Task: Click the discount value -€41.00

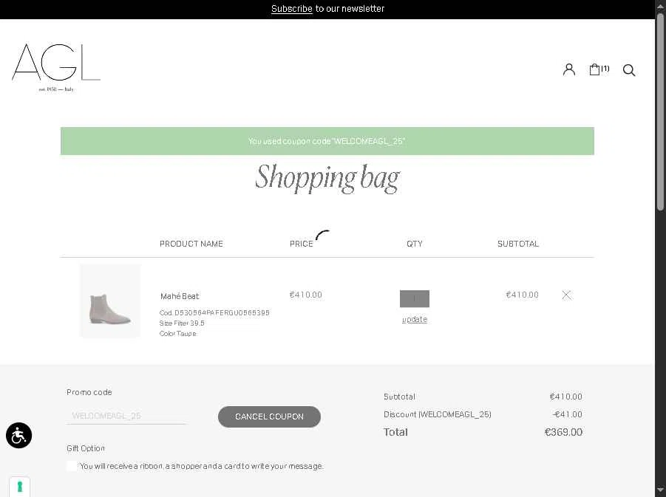Action: coord(568,414)
